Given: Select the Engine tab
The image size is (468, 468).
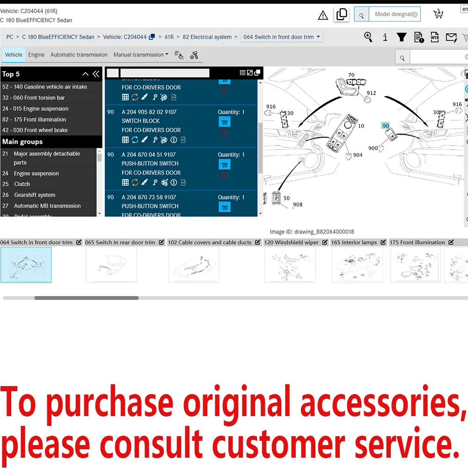Looking at the screenshot, I should [x=37, y=55].
